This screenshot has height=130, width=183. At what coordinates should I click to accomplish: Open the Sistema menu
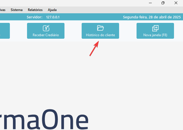pos(17,10)
